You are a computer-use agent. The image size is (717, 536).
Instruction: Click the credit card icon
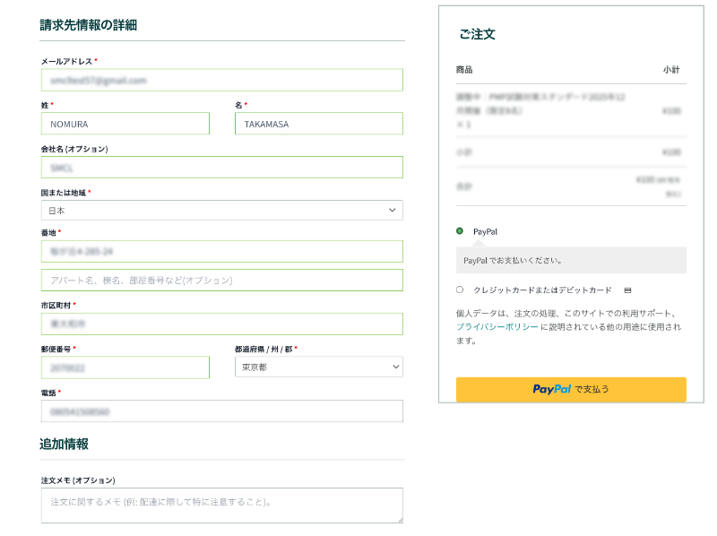tap(627, 290)
